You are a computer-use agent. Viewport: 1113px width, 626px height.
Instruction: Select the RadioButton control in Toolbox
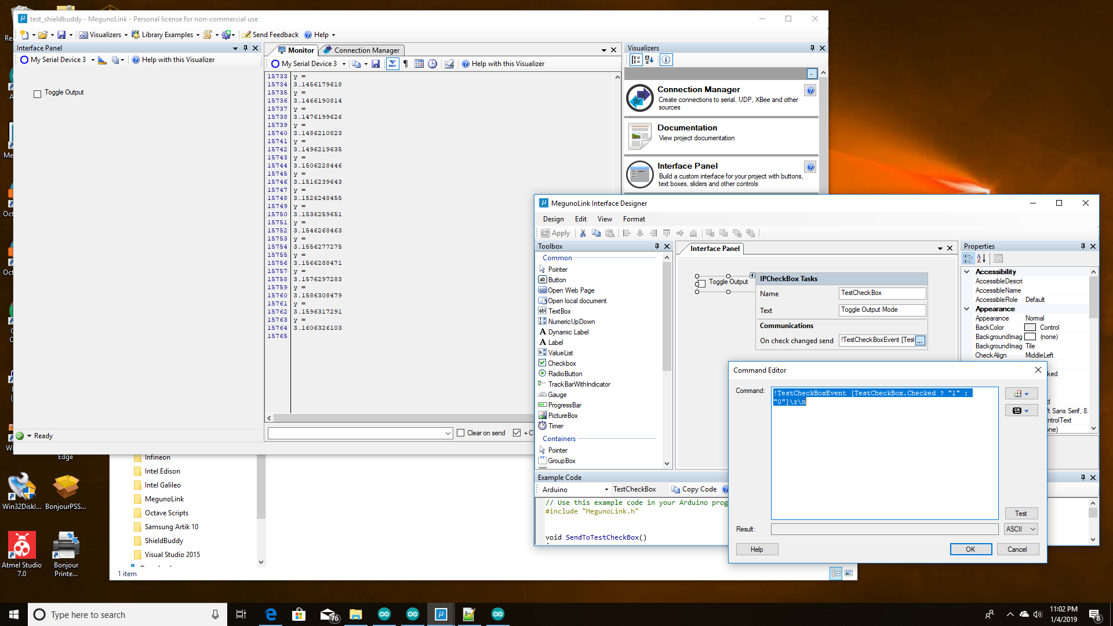pyautogui.click(x=565, y=374)
